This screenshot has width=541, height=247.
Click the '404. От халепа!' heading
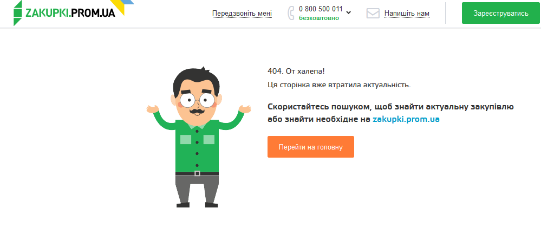pos(296,71)
